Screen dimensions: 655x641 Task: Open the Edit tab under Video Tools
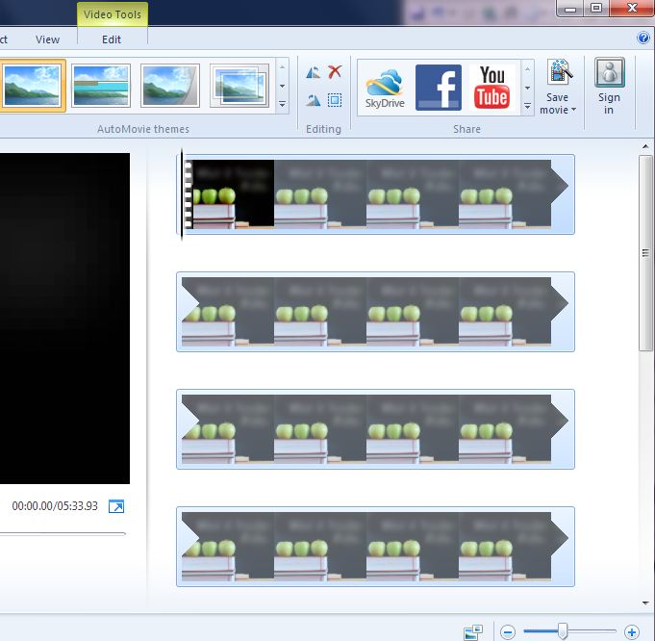[x=112, y=39]
